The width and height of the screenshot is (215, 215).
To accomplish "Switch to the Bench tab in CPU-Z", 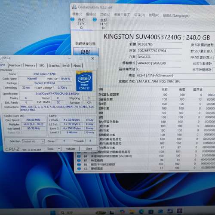I will pos(66,65).
